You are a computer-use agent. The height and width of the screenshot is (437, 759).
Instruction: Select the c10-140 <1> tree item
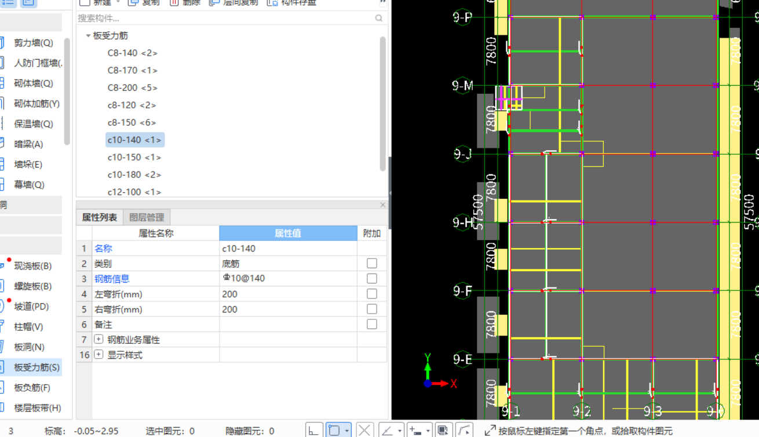(x=134, y=140)
